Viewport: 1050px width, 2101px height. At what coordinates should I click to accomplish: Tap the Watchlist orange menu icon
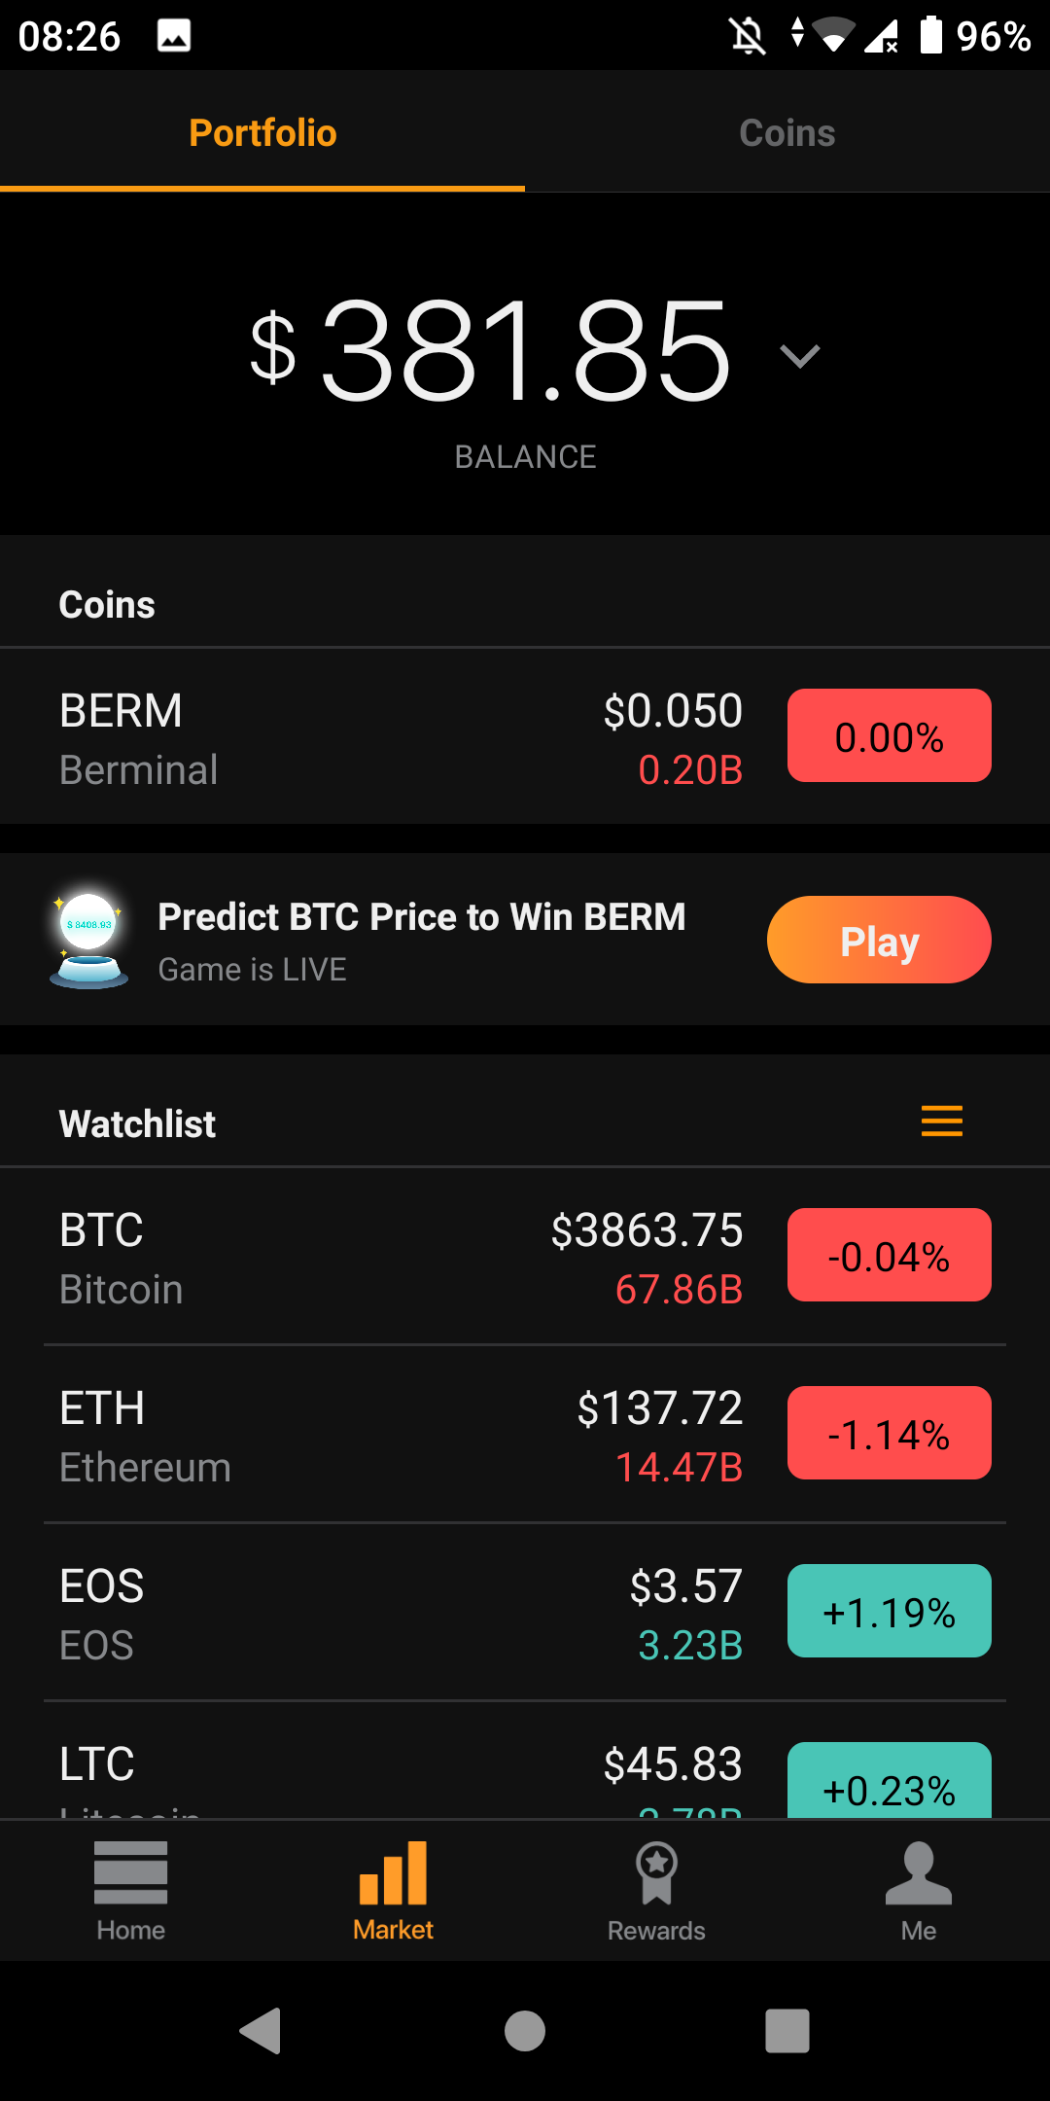(941, 1122)
